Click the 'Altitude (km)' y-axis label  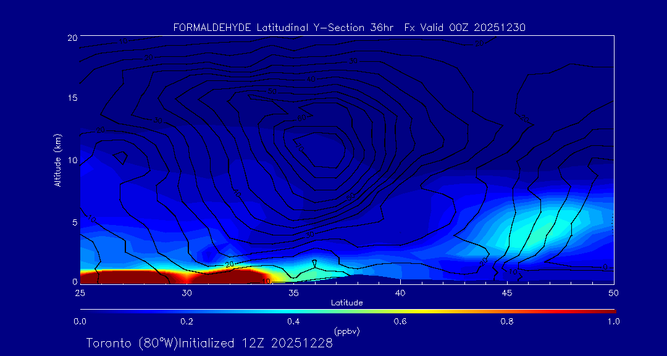[x=57, y=160]
